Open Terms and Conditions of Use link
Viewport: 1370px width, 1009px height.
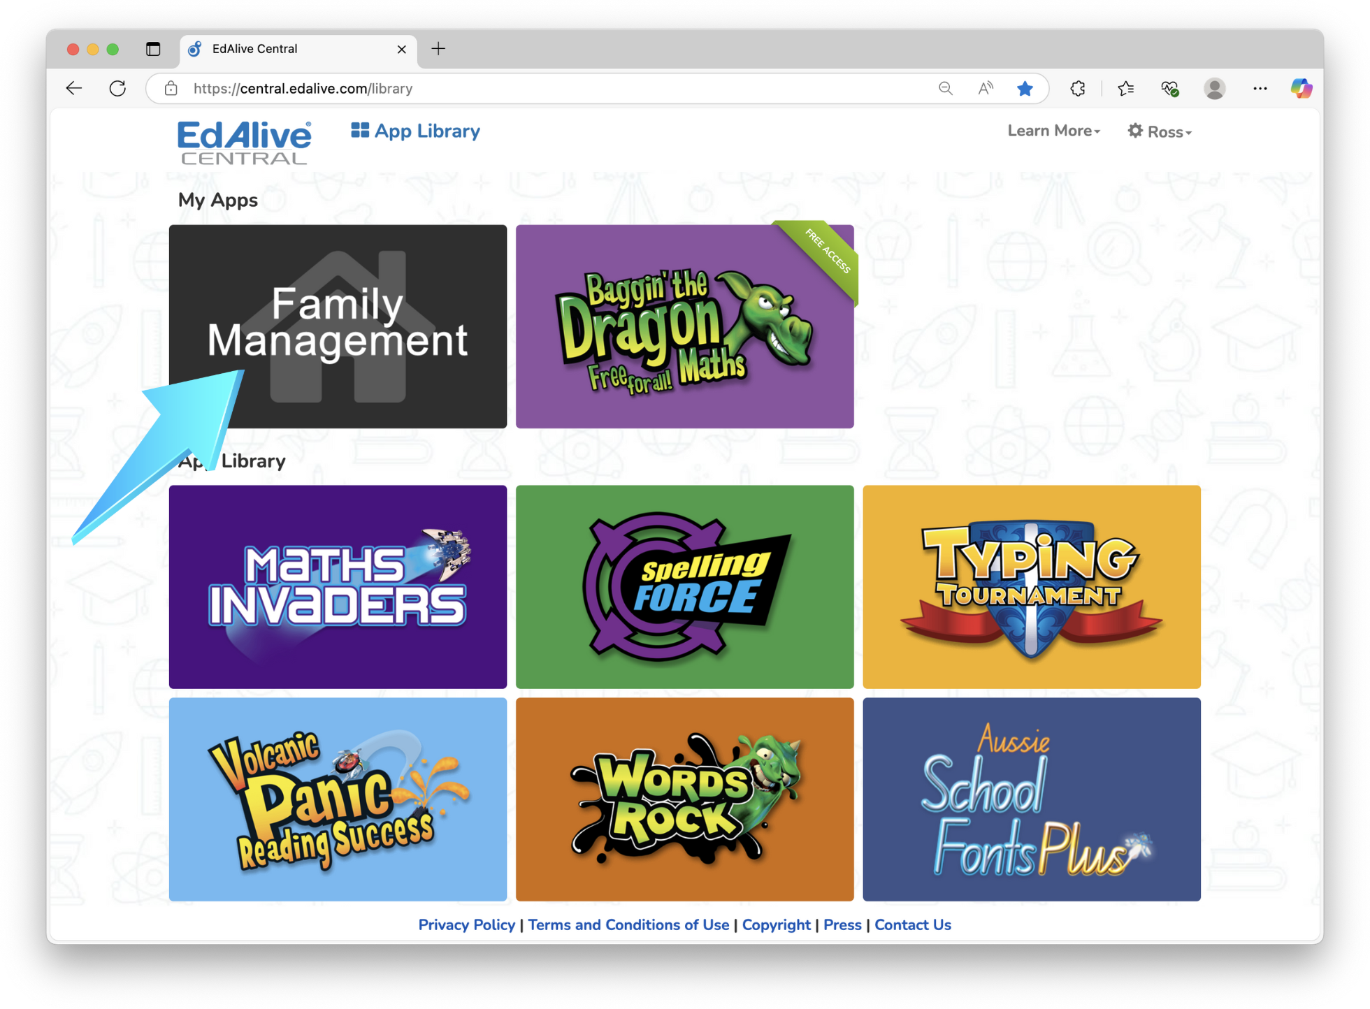(x=628, y=924)
